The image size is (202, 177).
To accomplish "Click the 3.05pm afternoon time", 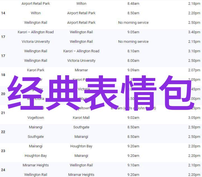I will 194,118.
